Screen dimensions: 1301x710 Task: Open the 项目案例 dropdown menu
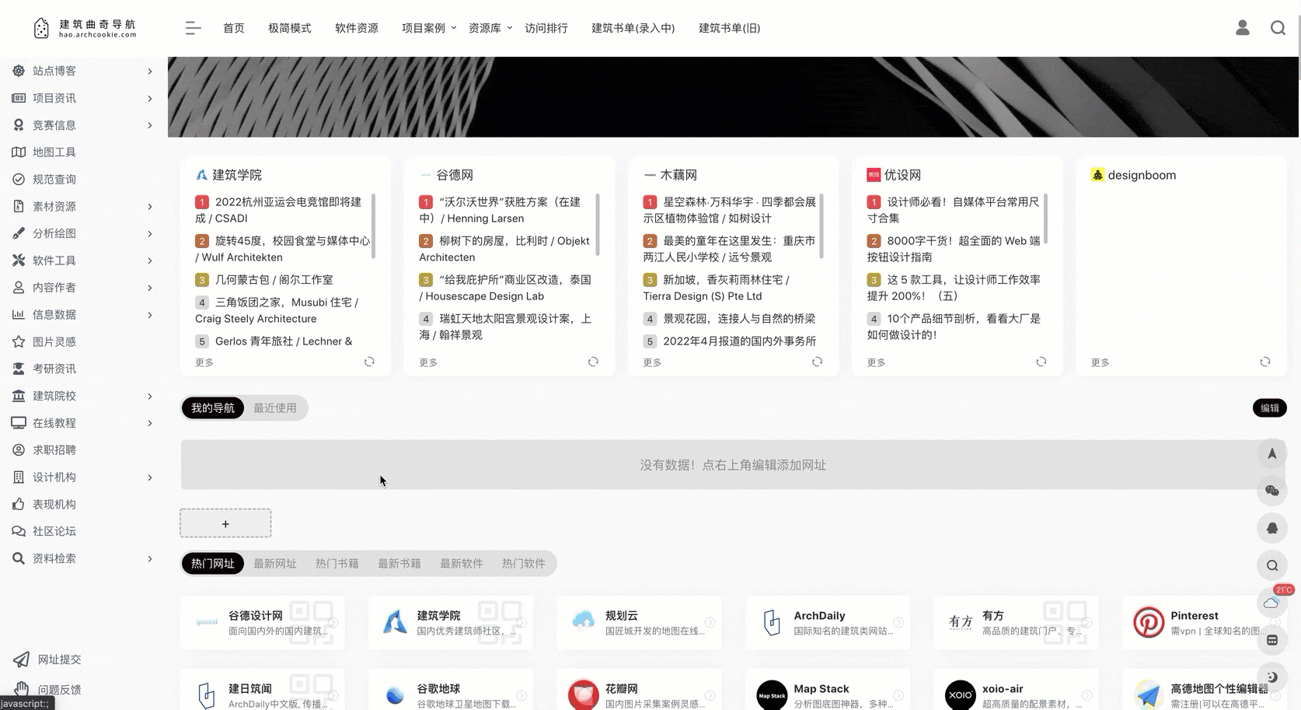(429, 28)
